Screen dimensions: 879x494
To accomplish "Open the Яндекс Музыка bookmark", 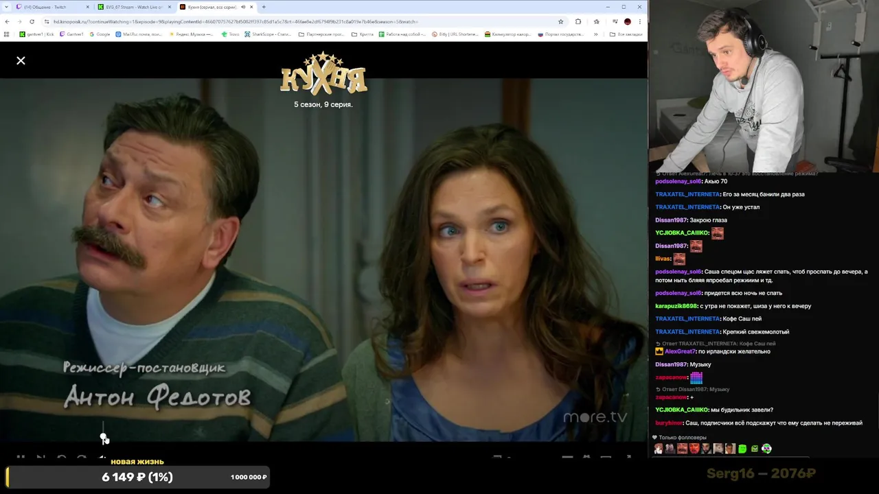I will point(191,34).
